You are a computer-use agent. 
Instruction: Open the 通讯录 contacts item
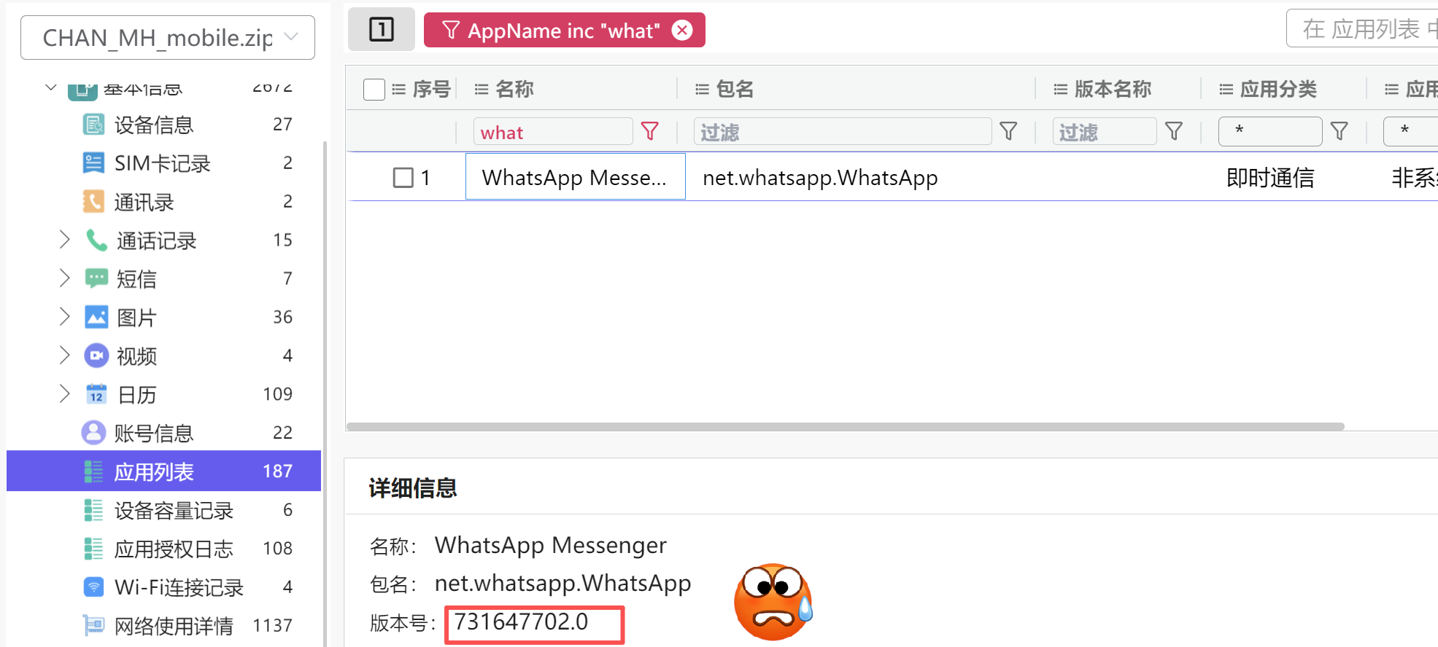(x=144, y=202)
